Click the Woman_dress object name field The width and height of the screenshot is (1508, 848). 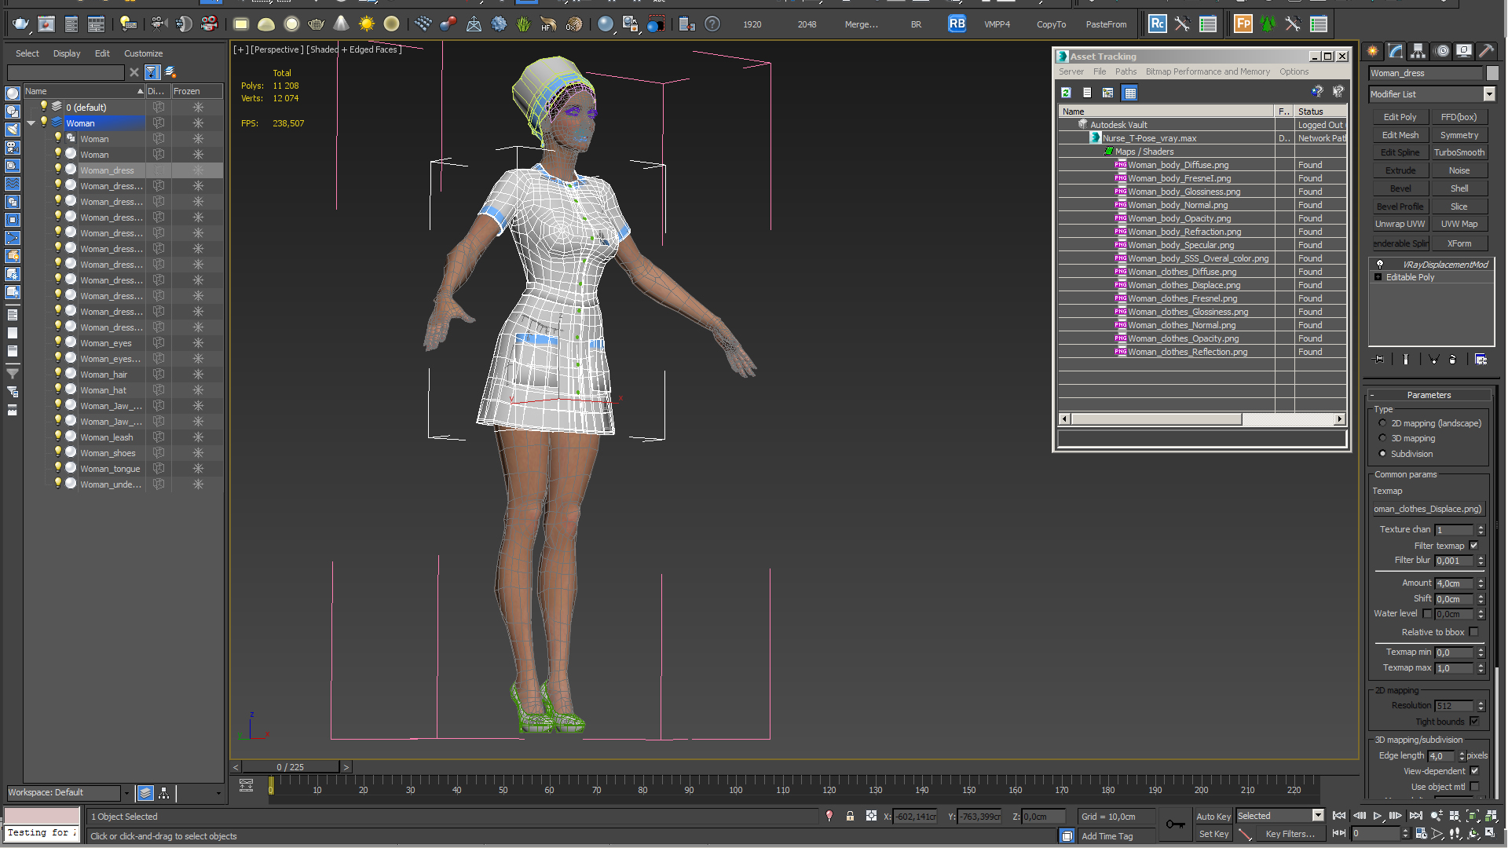[x=1426, y=73]
